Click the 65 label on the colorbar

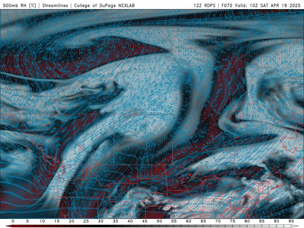[203, 221]
